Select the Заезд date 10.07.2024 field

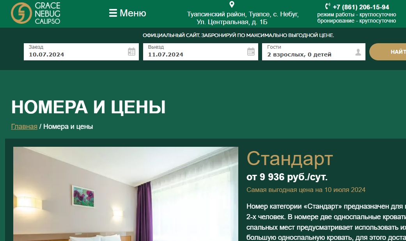coord(74,54)
